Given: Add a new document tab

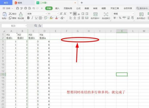Looking at the screenshot, I should click(x=82, y=3).
